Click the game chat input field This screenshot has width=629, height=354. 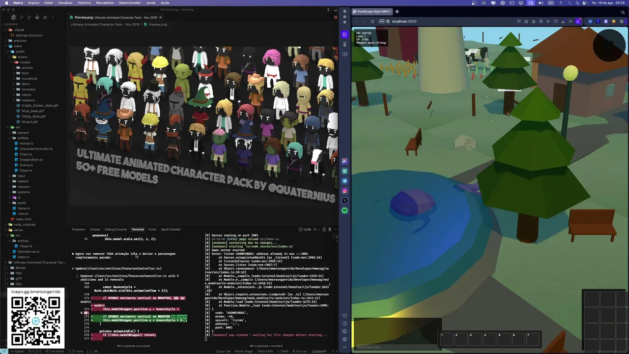click(x=397, y=347)
